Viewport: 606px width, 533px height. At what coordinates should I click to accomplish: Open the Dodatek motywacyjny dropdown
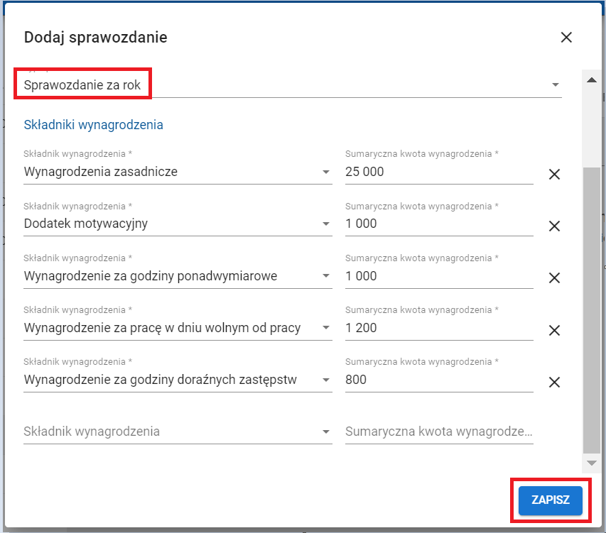pyautogui.click(x=325, y=224)
